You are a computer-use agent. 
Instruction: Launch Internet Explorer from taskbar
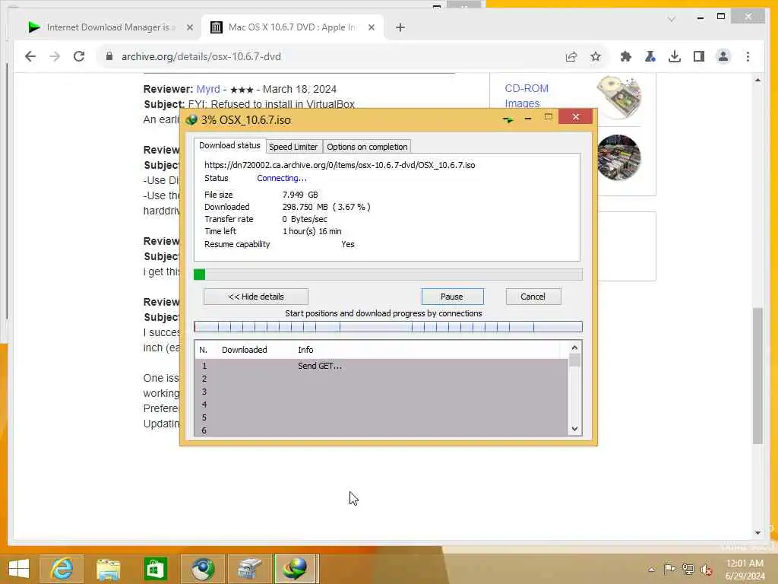[x=62, y=569]
